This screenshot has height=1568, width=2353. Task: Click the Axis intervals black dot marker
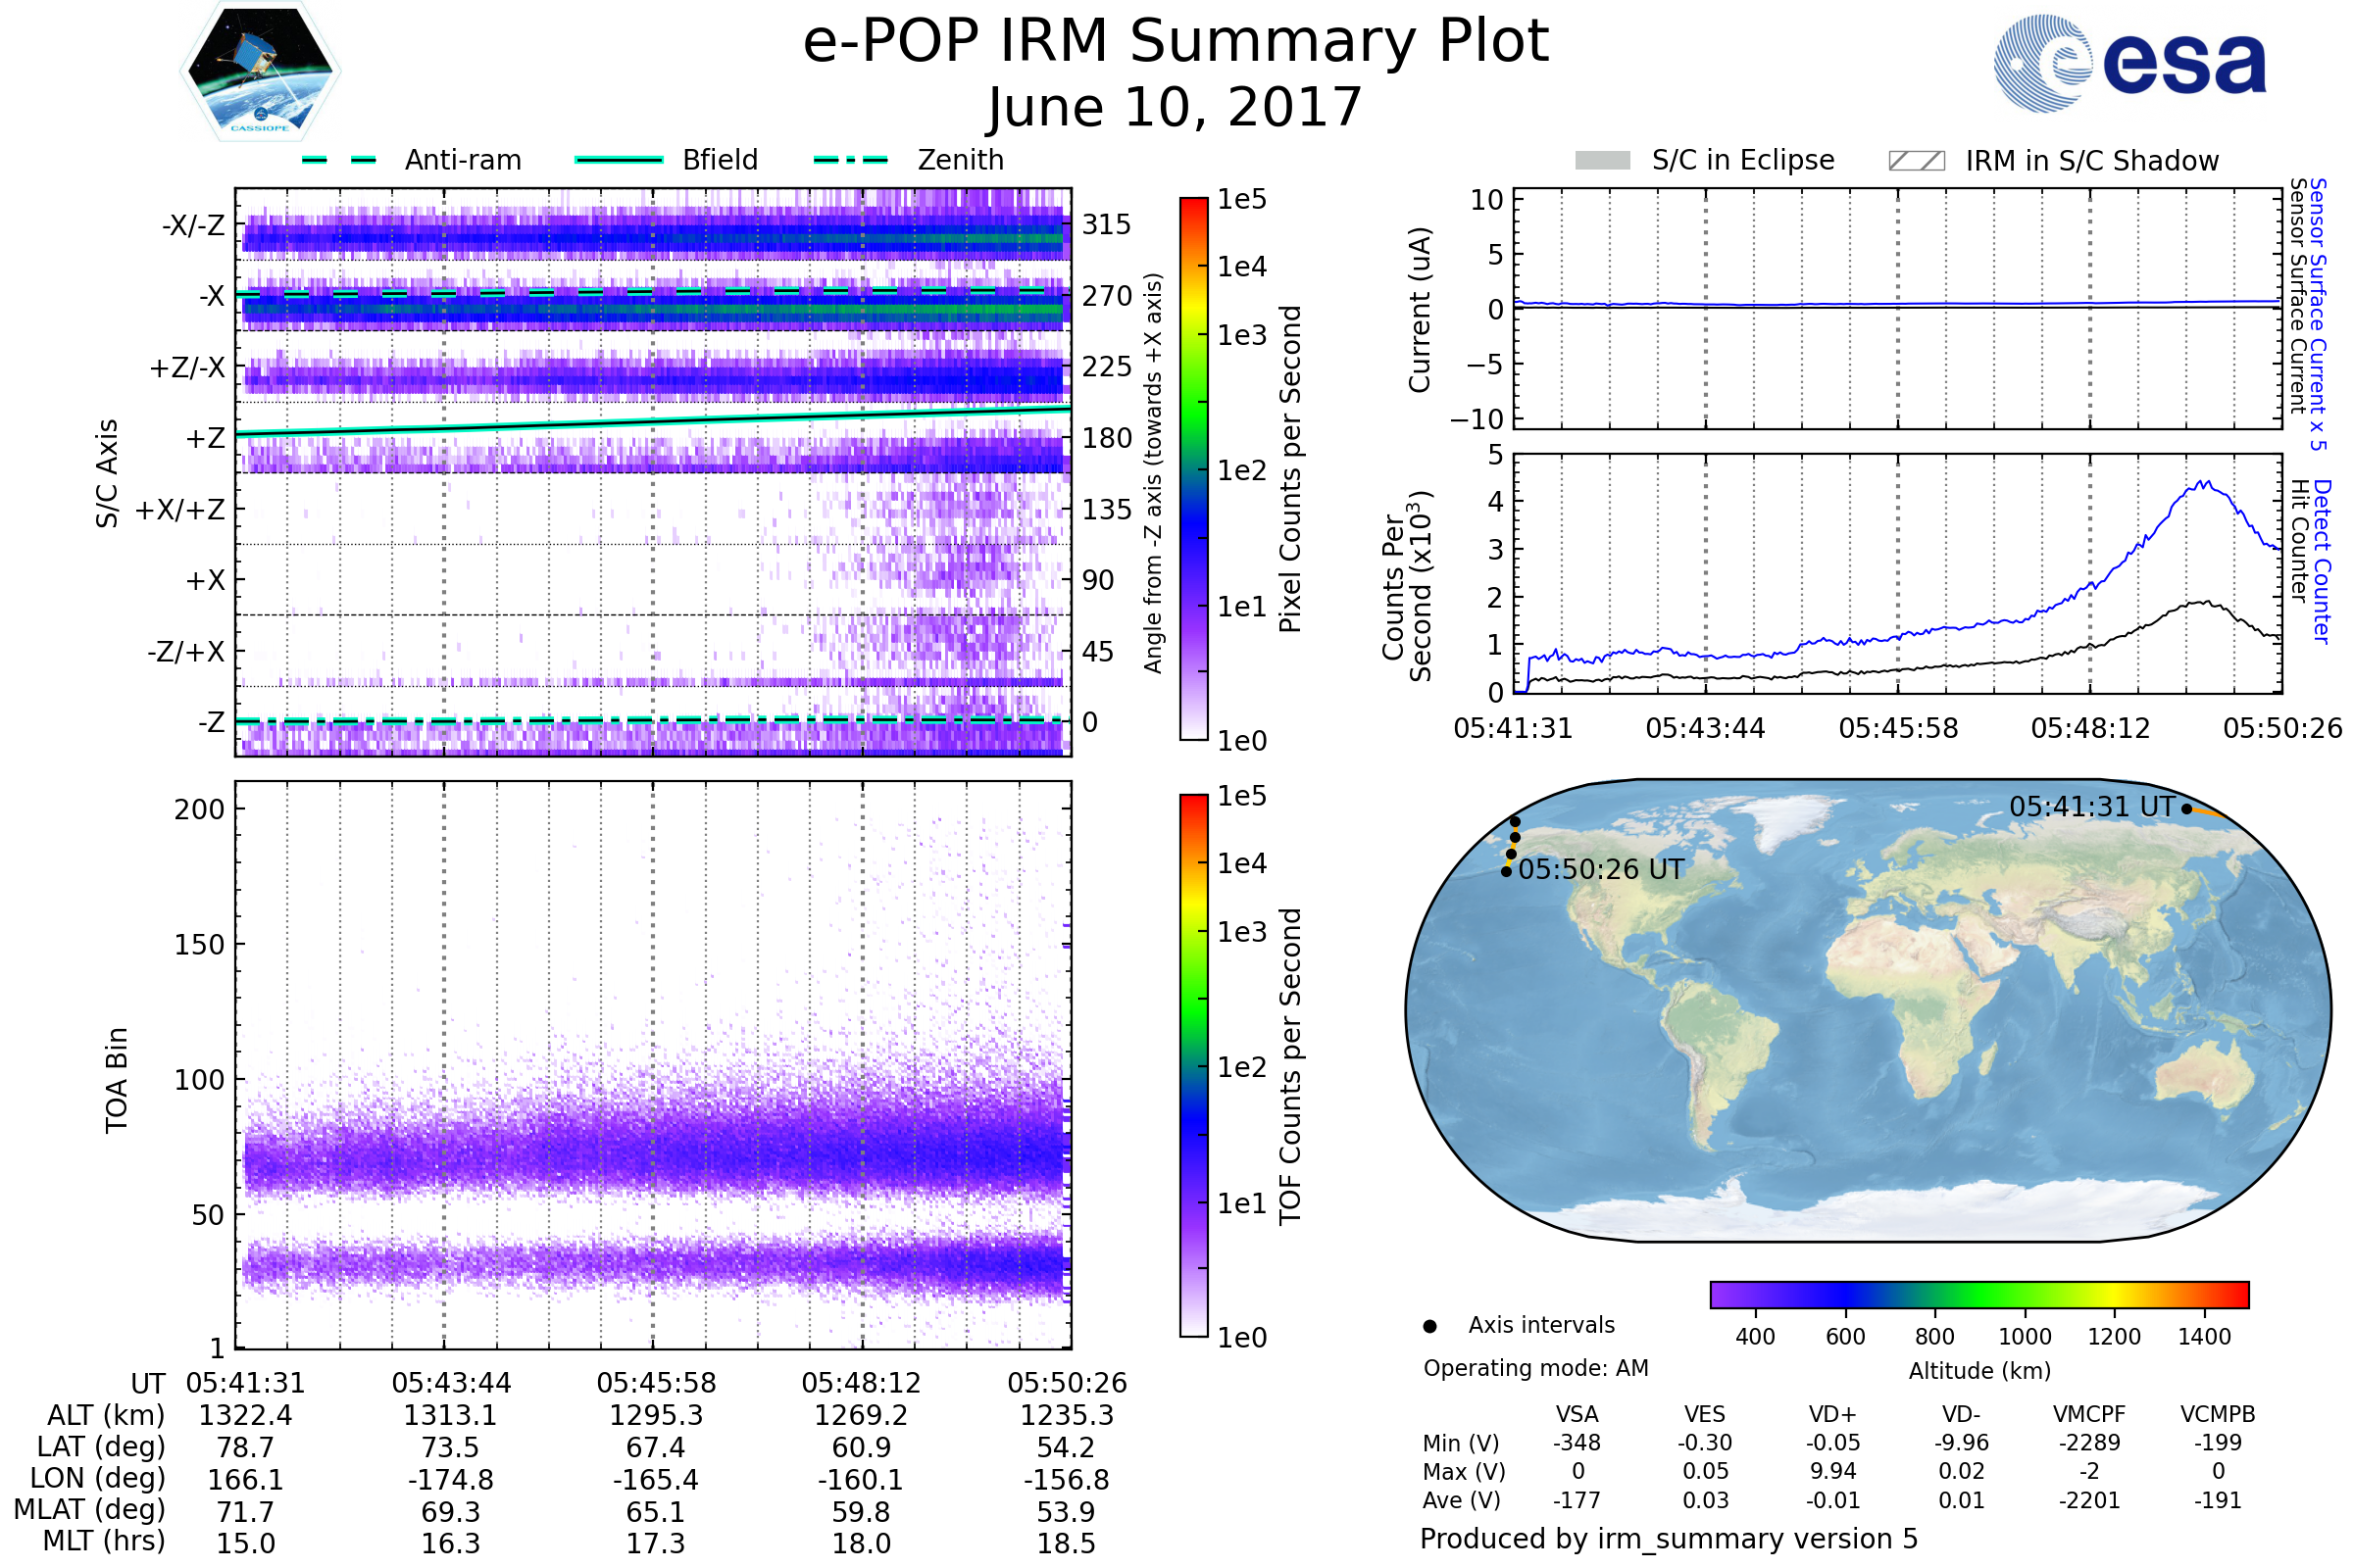(1429, 1327)
